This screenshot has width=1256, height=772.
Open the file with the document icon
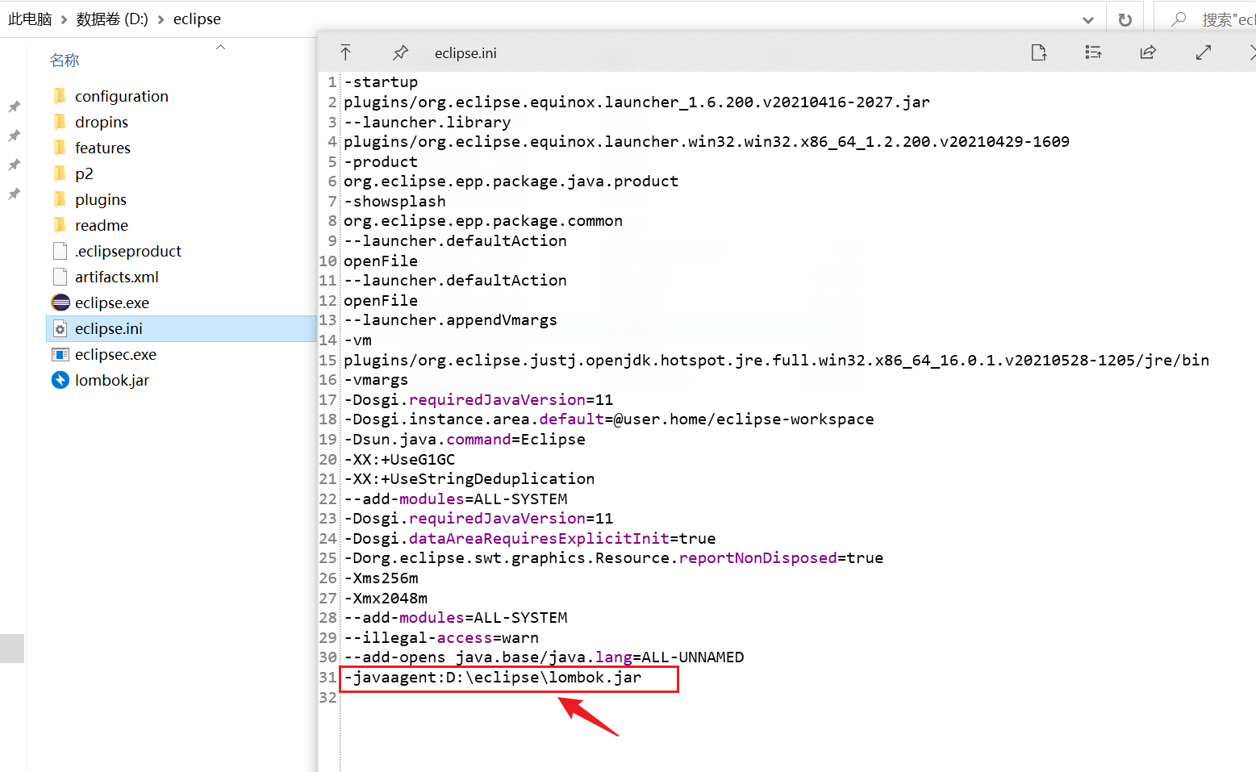point(1038,52)
